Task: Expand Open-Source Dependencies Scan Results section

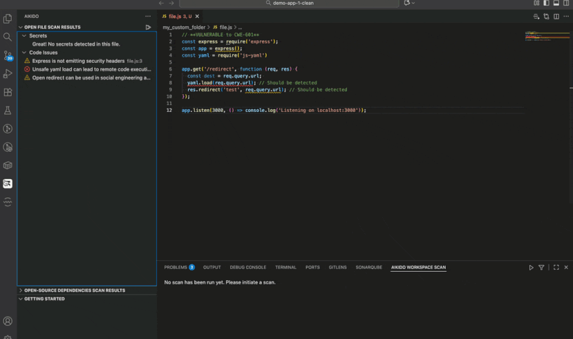Action: [75, 291]
